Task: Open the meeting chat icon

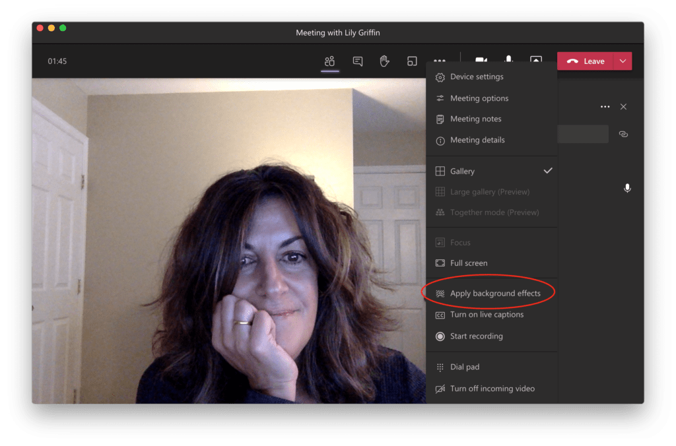Action: [357, 61]
